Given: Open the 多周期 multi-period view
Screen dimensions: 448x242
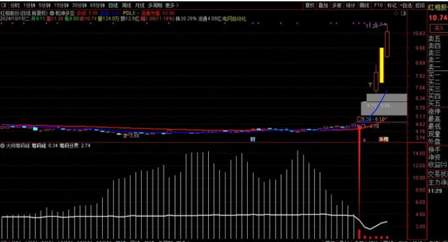Looking at the screenshot, I should pyautogui.click(x=155, y=5).
